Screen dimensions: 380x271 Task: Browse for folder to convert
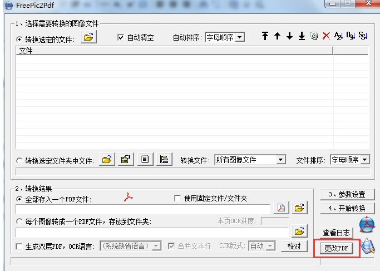(107, 159)
